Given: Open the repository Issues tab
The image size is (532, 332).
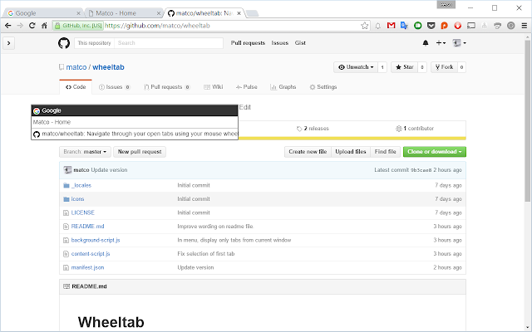Looking at the screenshot, I should coord(115,87).
